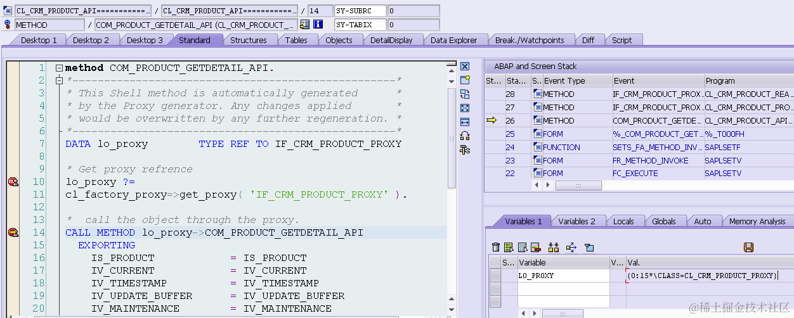Click the Variable column header
The image size is (794, 318).
click(563, 262)
